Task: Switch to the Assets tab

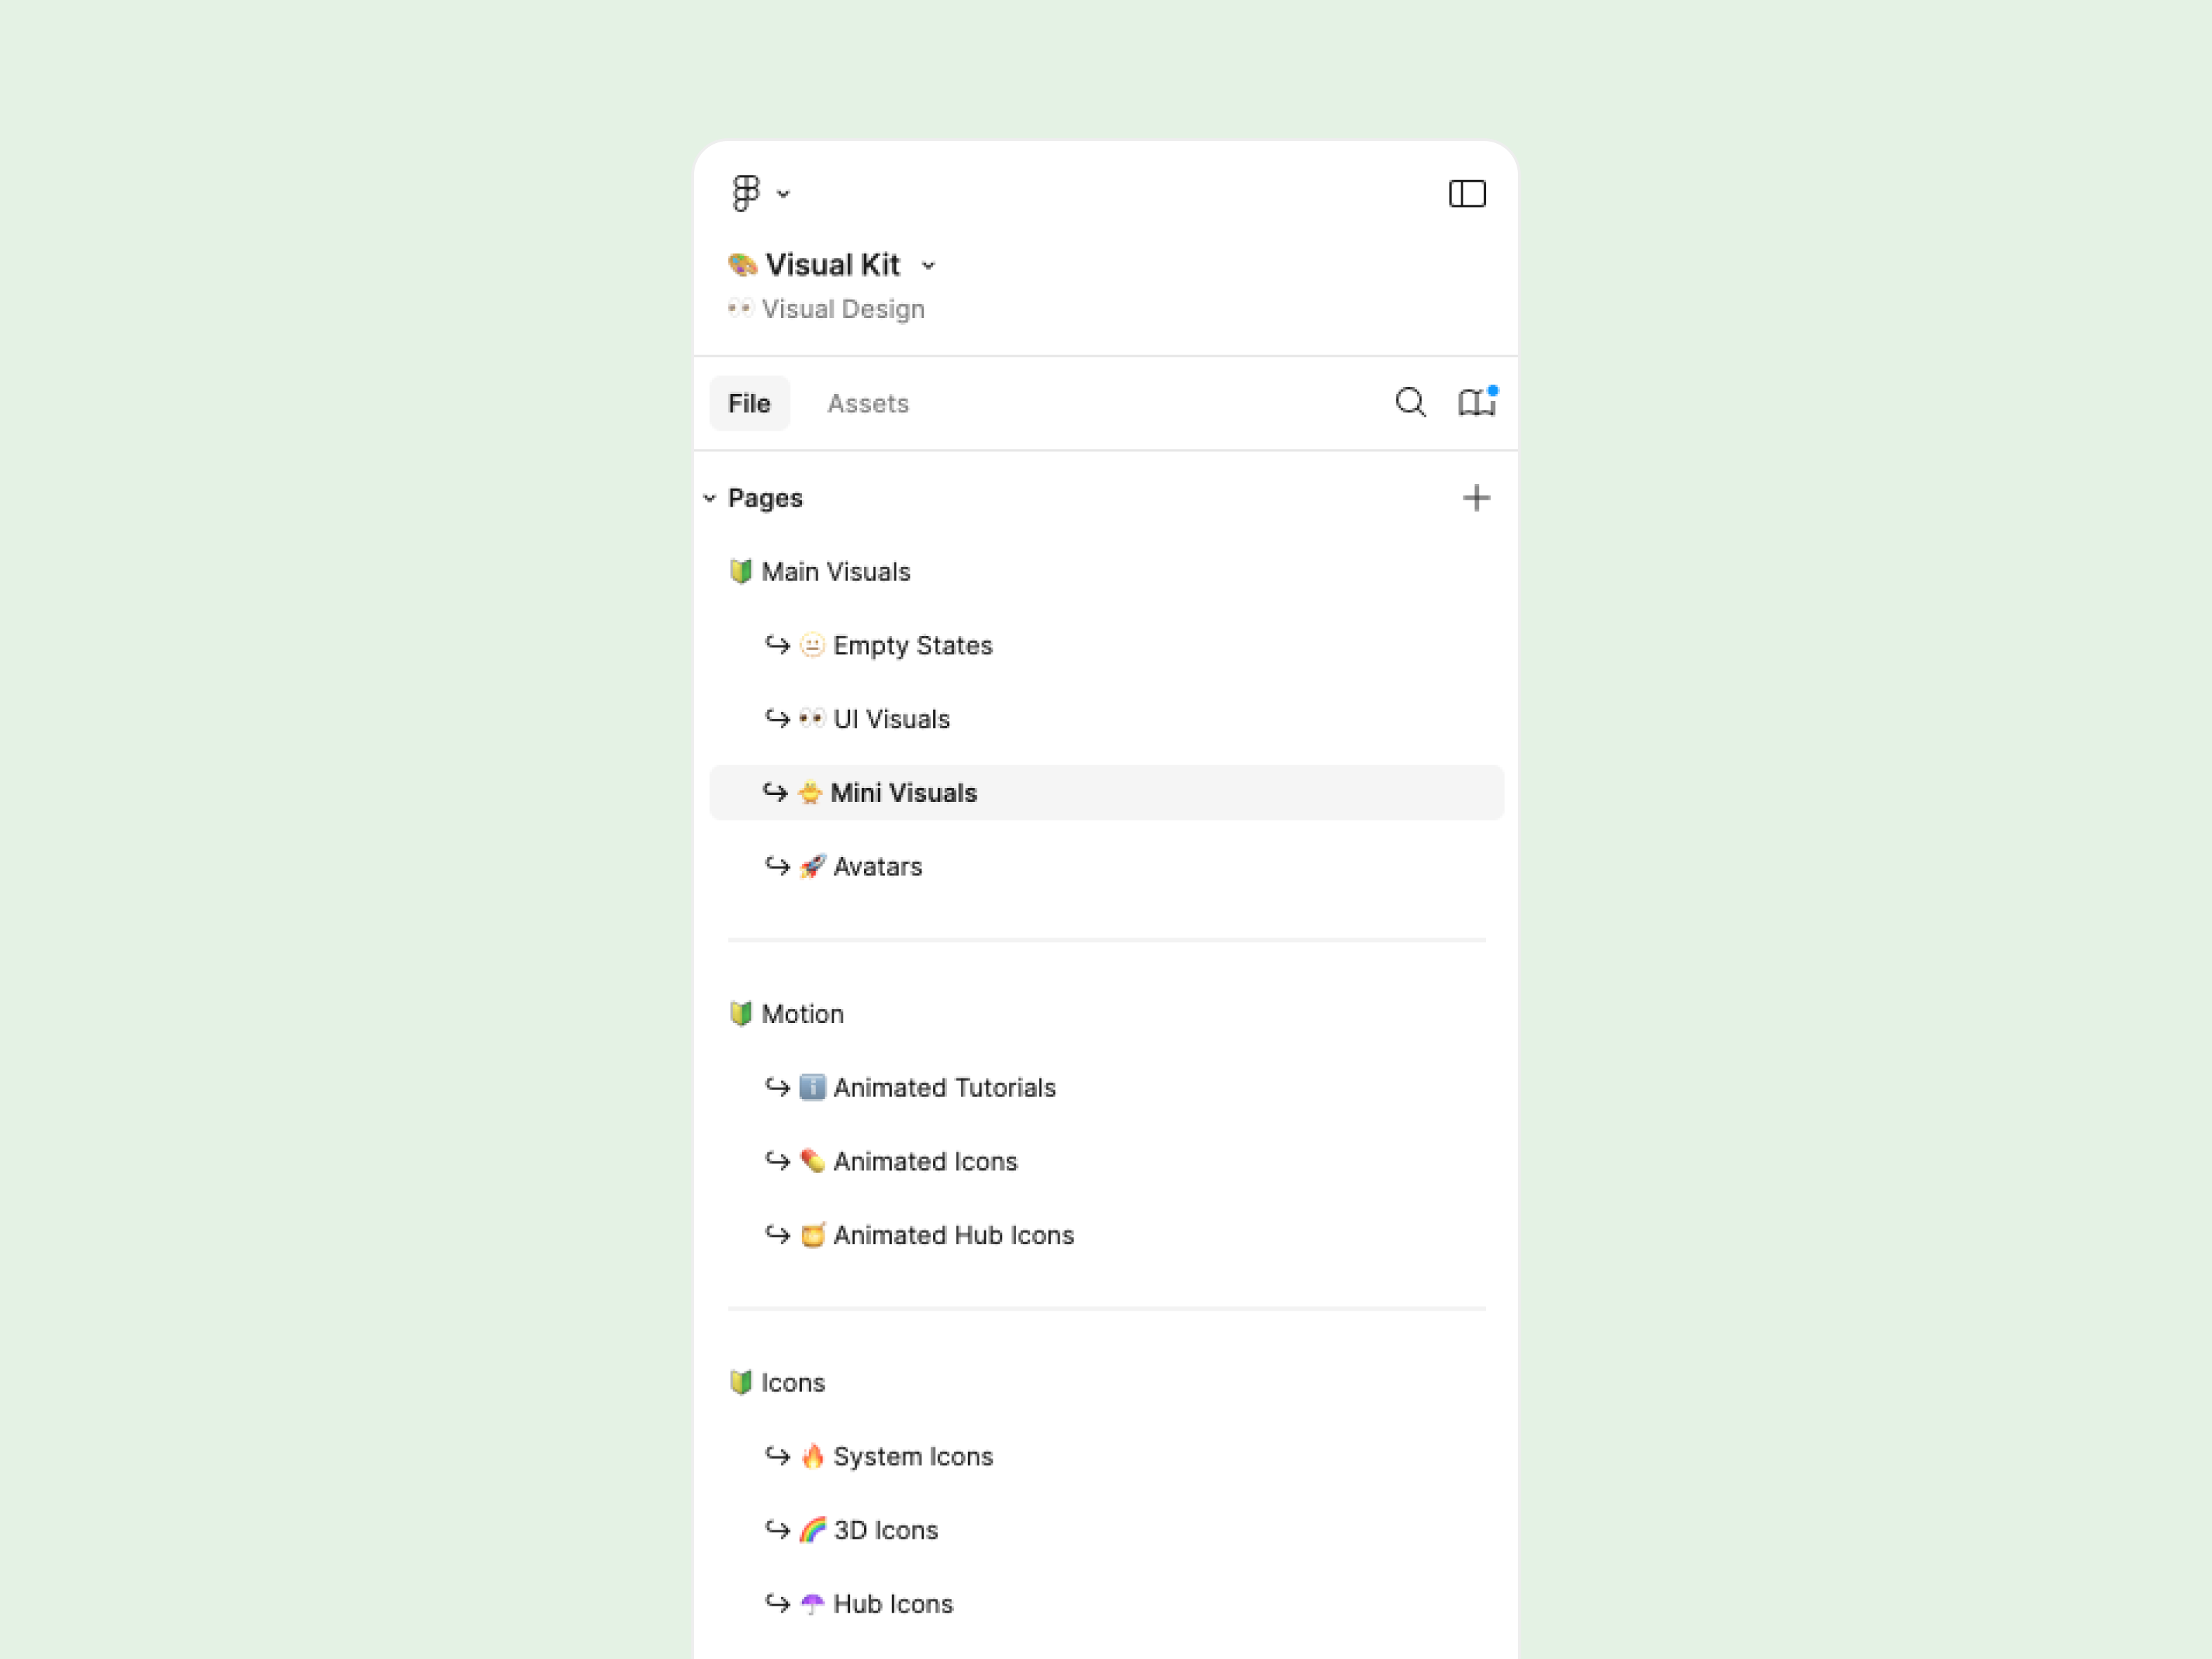Action: [x=867, y=403]
